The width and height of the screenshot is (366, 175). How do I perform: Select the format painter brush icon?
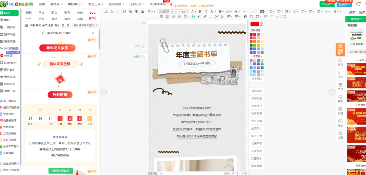point(143,12)
